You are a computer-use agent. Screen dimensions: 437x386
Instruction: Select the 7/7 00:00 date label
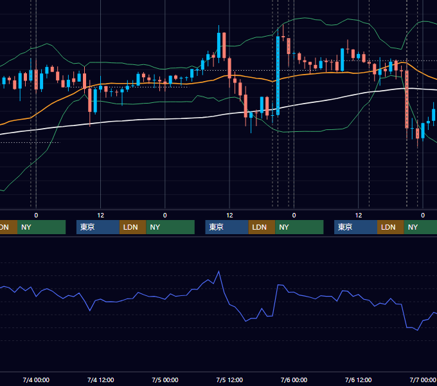pos(423,380)
